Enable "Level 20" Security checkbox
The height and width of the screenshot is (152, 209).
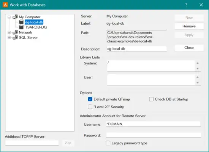pos(90,107)
